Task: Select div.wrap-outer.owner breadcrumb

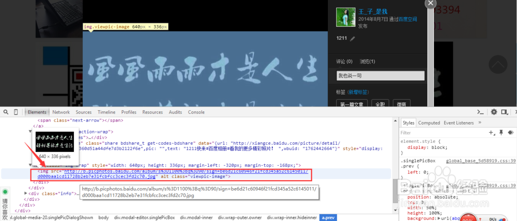Action: [240, 217]
